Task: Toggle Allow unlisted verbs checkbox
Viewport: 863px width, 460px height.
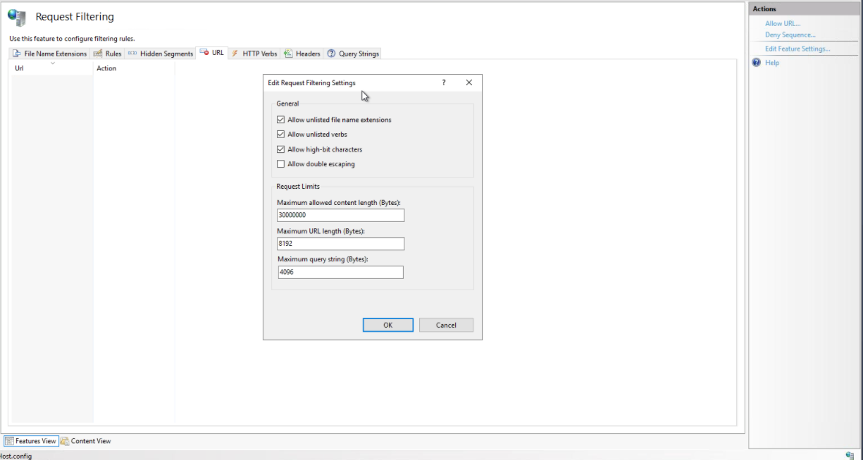Action: tap(281, 135)
